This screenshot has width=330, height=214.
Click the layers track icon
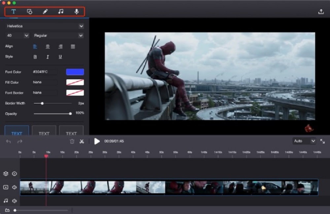coord(6,174)
